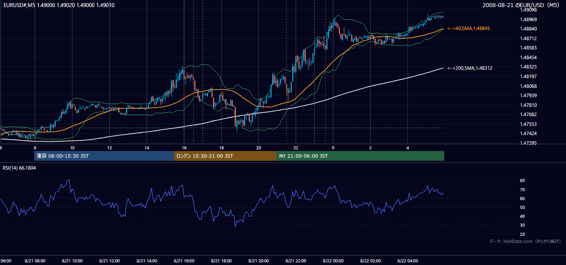Viewport: 566px width, 265px height.
Task: Click the '10' hour tick under candlestick chart
Action: click(x=72, y=148)
